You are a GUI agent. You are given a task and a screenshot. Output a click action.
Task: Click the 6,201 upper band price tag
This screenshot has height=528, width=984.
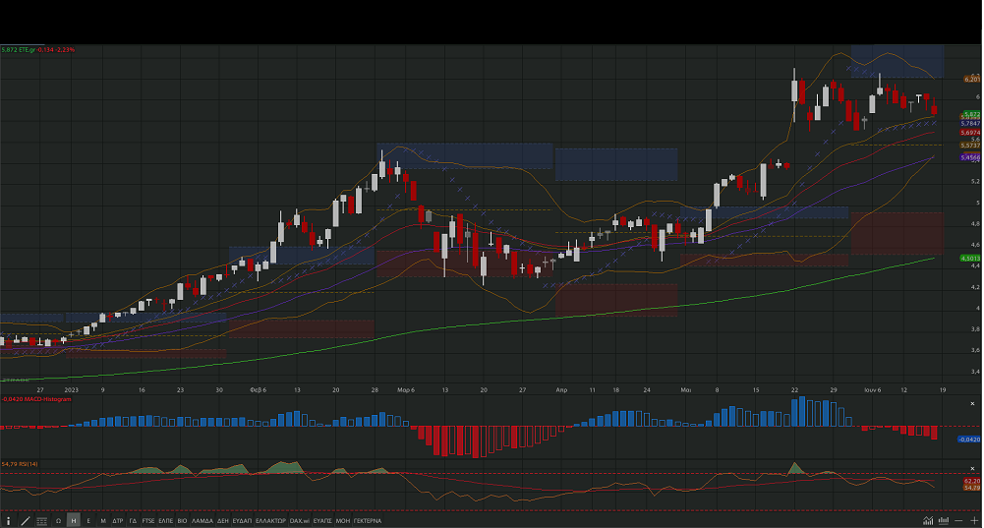(972, 79)
